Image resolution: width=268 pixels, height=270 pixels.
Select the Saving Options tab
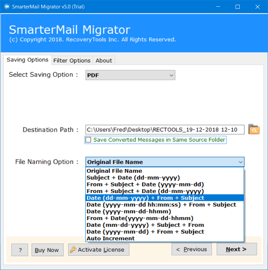[27, 60]
